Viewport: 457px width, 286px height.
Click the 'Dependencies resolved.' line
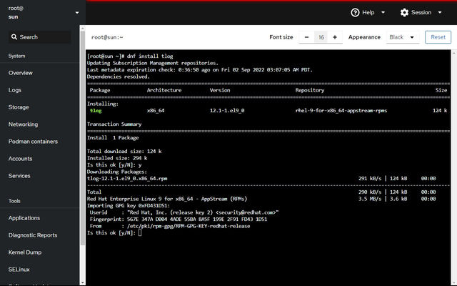pos(119,77)
